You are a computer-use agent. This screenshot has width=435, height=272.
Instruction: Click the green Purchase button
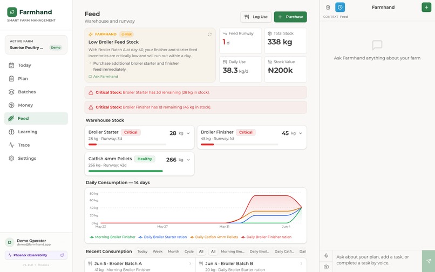coord(290,17)
